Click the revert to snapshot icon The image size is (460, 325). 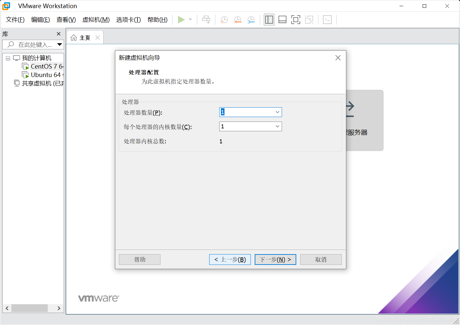pos(237,20)
